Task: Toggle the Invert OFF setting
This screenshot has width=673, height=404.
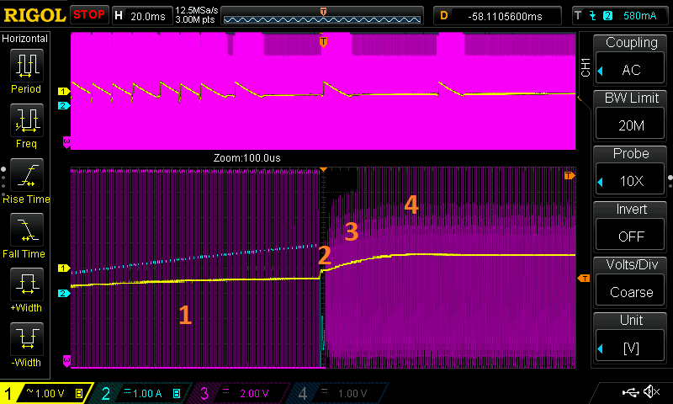Action: (630, 237)
